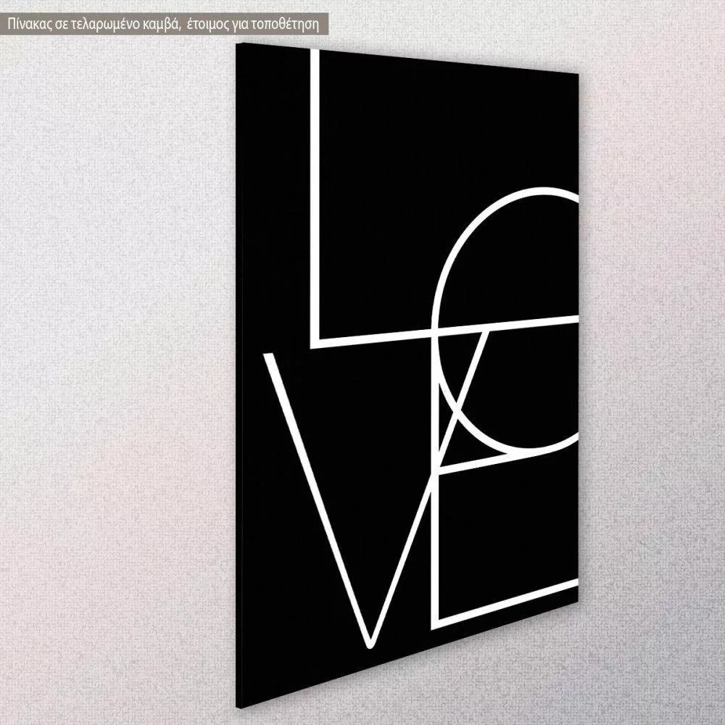The image size is (725, 725).
Task: Click the gray wall right of canvas
Action: coord(652,362)
